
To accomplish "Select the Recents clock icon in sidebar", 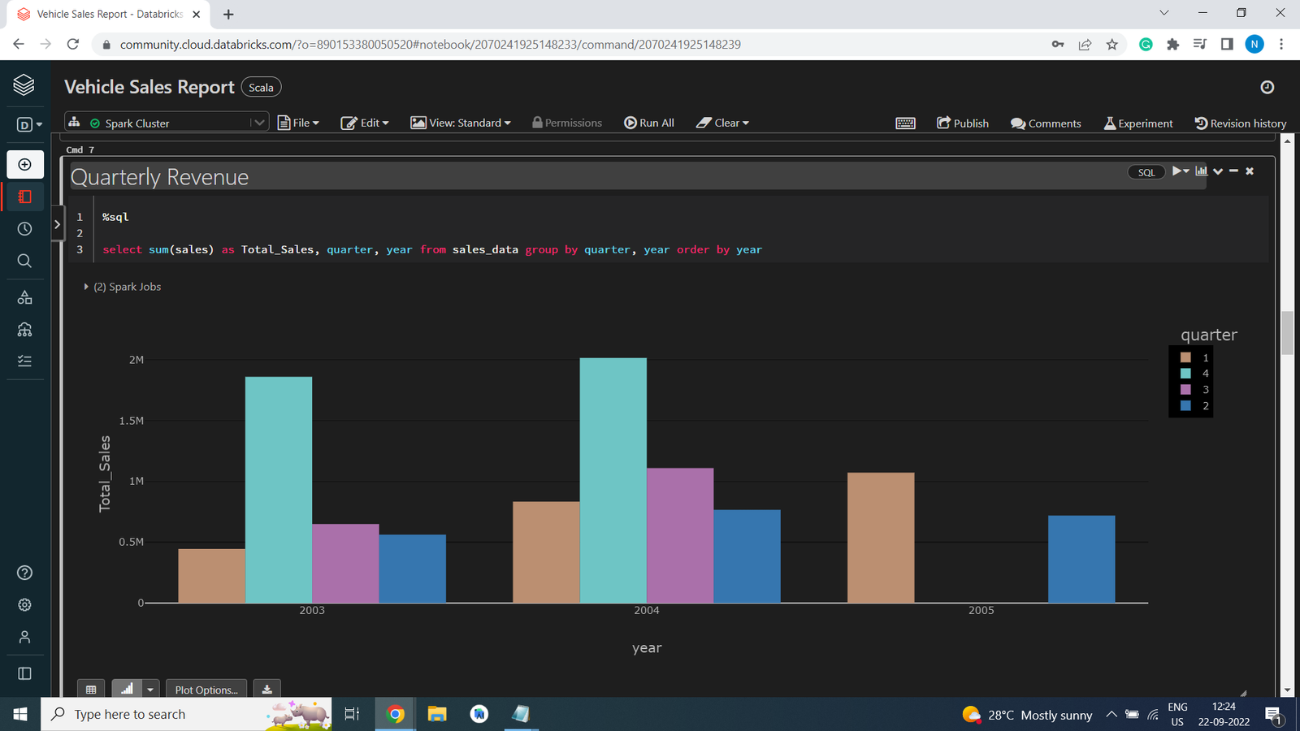I will click(24, 228).
